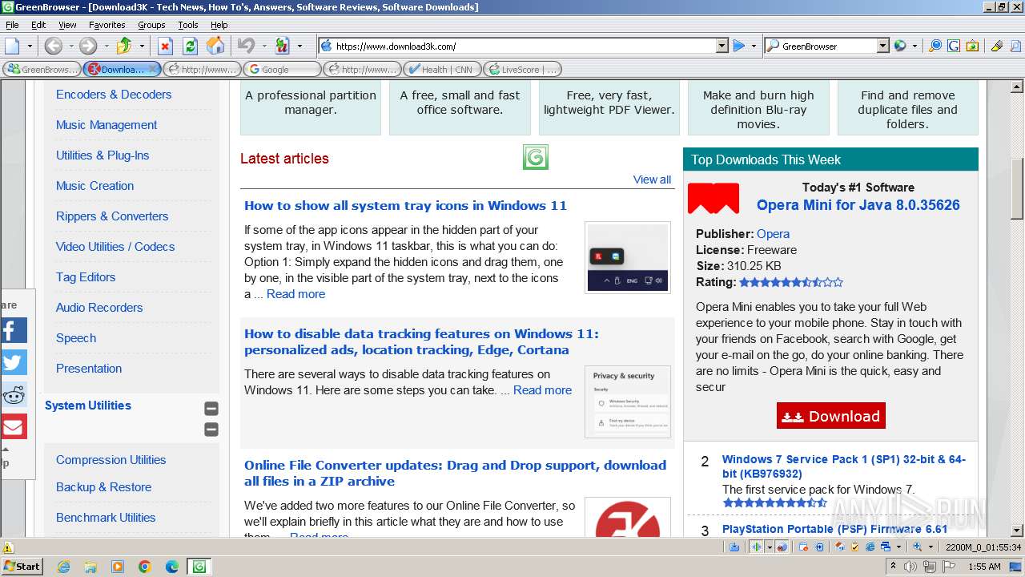Click the status bar cascading windows icon
This screenshot has width=1025, height=577.
tap(886, 547)
